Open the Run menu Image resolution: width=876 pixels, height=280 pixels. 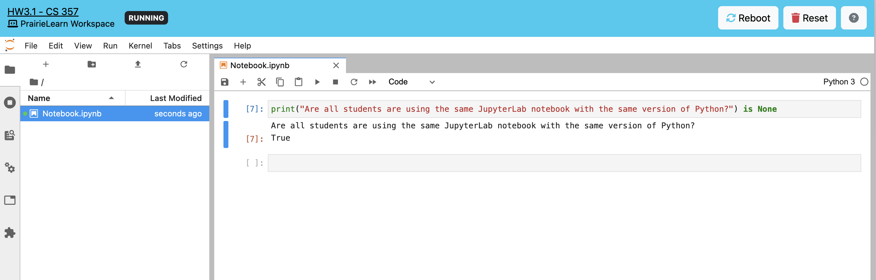tap(110, 45)
